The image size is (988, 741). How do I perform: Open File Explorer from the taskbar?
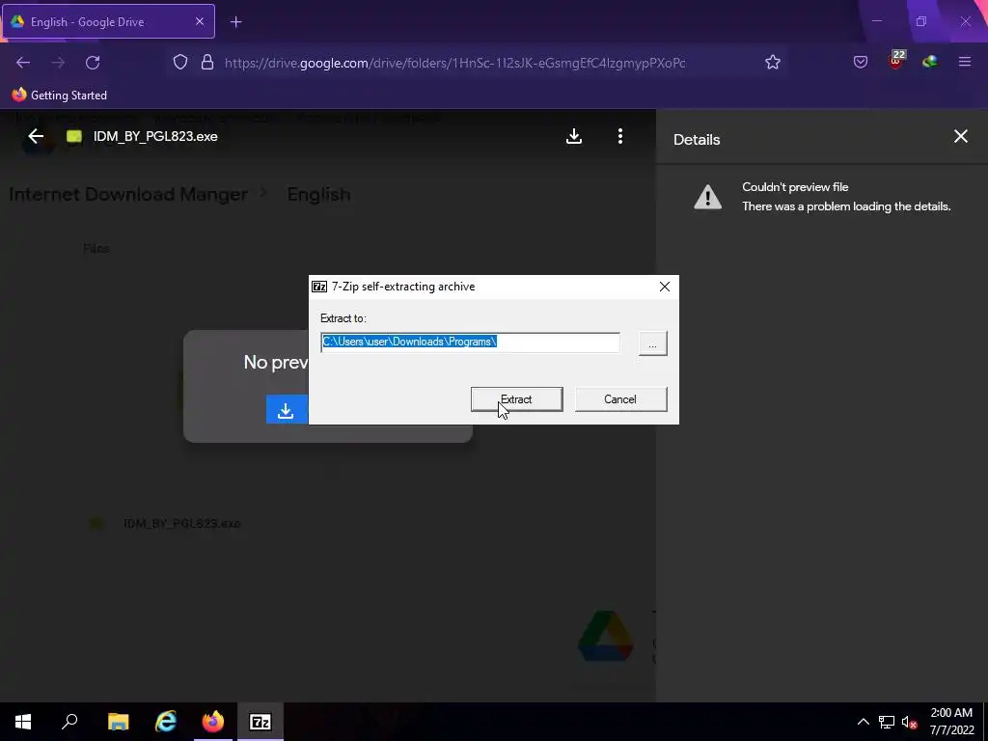click(x=119, y=722)
